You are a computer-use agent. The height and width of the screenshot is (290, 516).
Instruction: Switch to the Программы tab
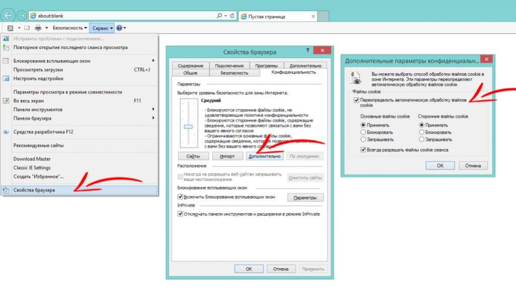(266, 66)
